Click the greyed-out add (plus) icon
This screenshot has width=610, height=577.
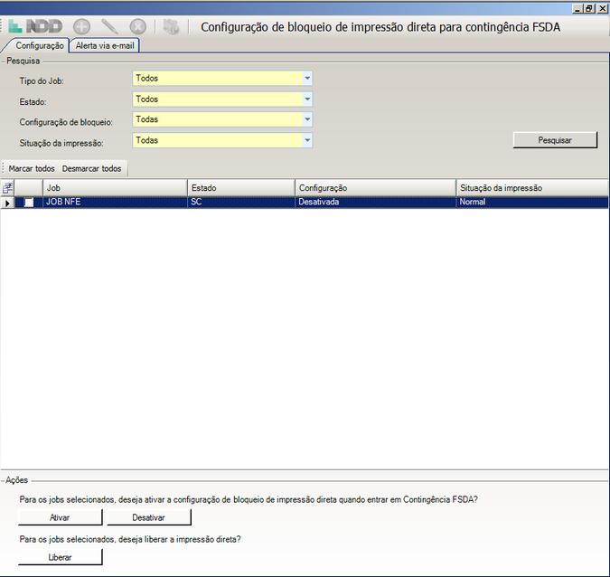(x=81, y=27)
